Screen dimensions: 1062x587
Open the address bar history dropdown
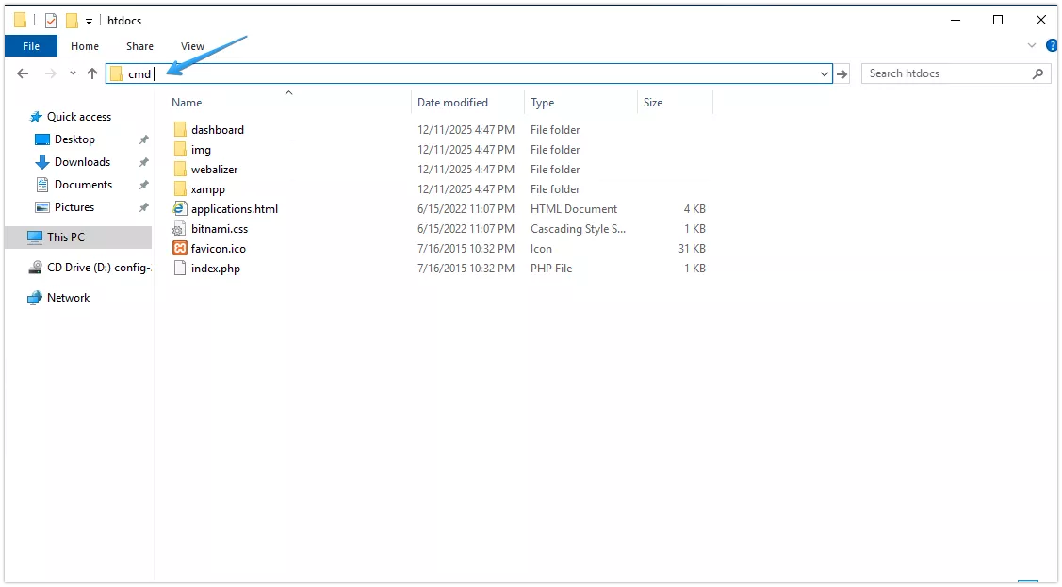point(825,73)
